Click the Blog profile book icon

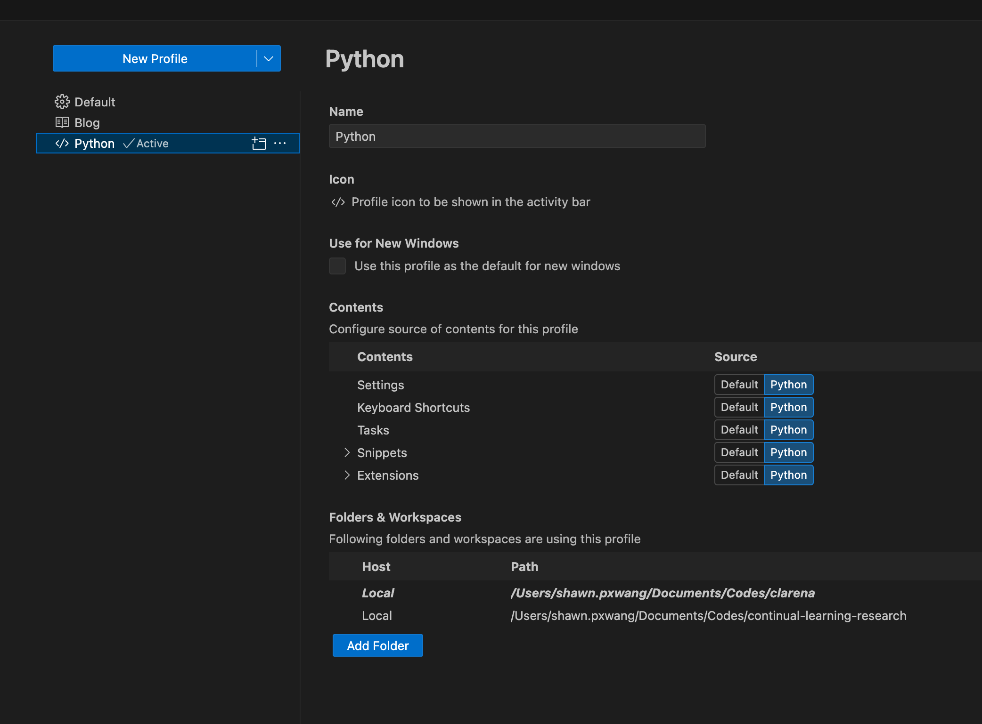62,122
